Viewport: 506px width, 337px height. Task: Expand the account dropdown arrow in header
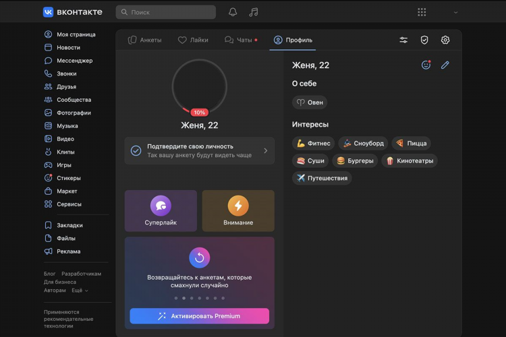[455, 13]
